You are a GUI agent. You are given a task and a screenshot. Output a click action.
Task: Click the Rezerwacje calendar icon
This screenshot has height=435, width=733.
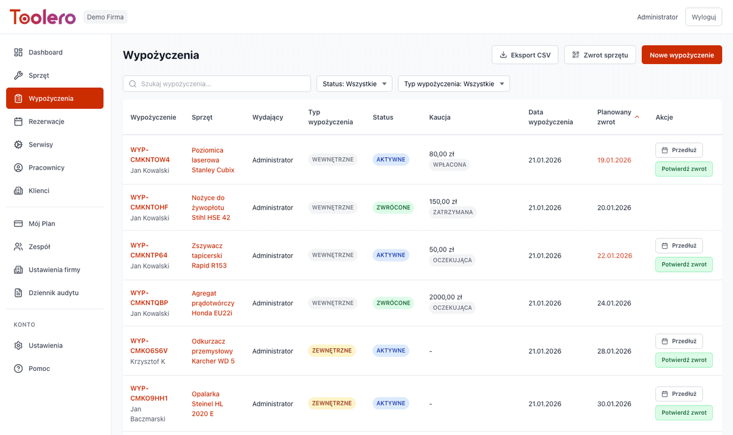click(x=18, y=122)
